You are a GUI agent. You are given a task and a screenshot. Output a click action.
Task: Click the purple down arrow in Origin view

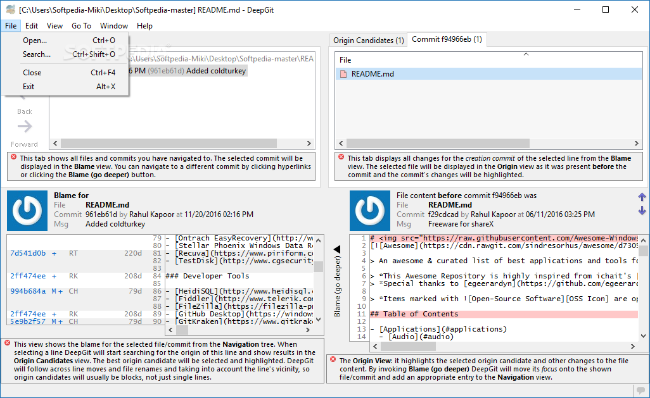(642, 211)
